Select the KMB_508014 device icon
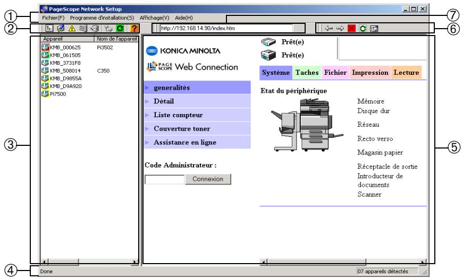Image resolution: width=463 pixels, height=279 pixels. (x=45, y=71)
